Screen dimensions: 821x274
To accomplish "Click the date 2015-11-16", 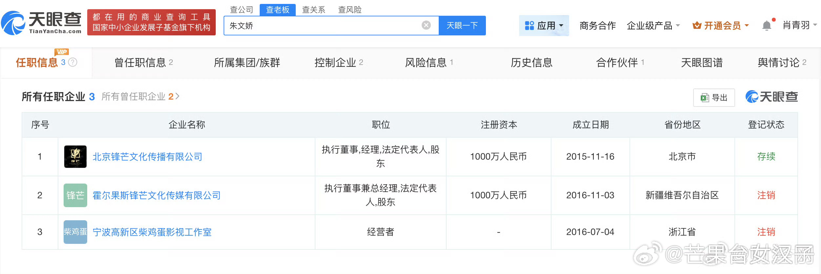I will click(x=590, y=157).
